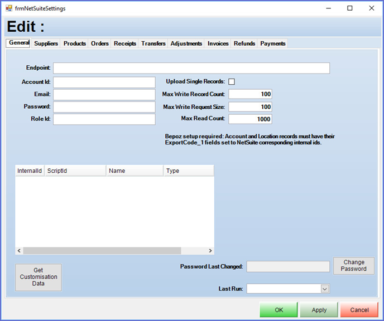Click the Apply button
The image size is (384, 321).
319,310
